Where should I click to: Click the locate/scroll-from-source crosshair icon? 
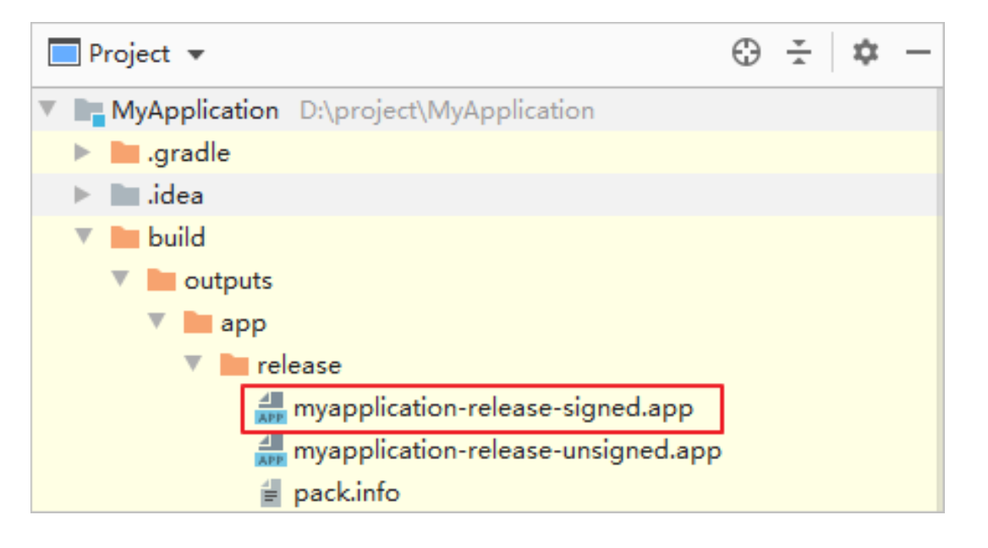[745, 53]
